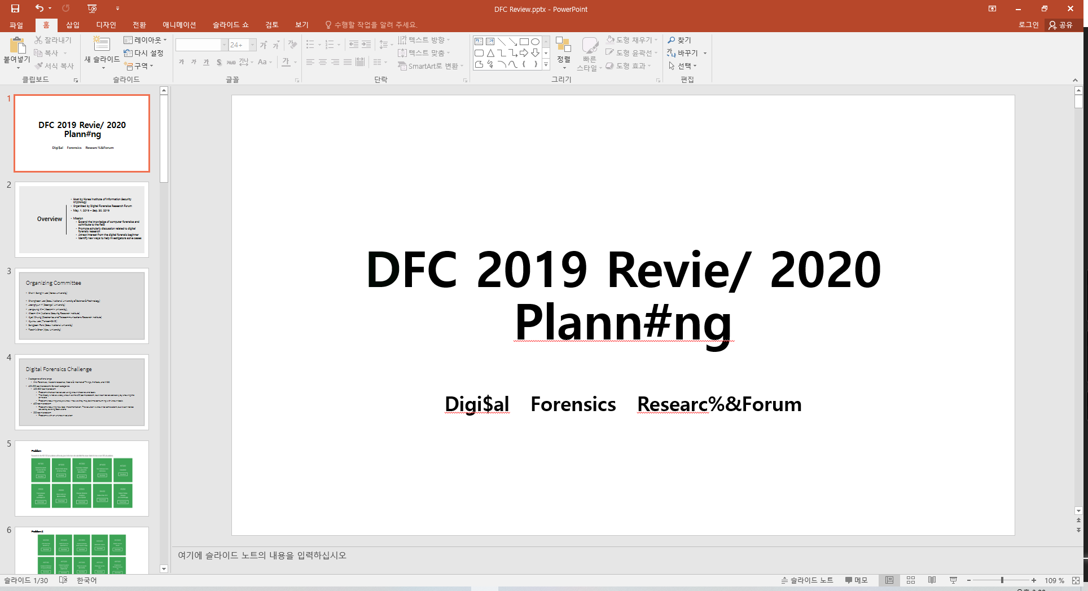The height and width of the screenshot is (591, 1088).
Task: Open the Design (디자인) tab
Action: point(106,25)
